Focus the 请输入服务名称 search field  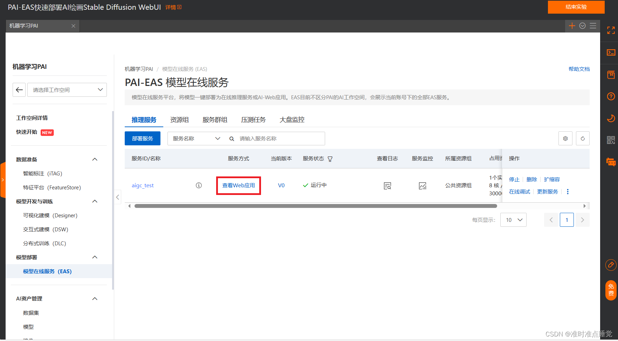pos(280,139)
